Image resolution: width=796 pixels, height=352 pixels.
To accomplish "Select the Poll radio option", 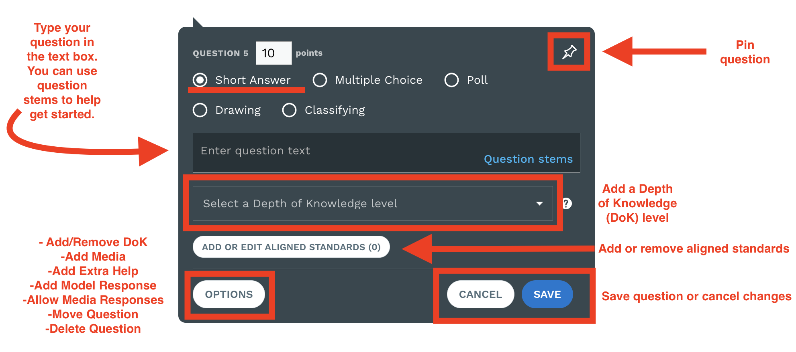I will (x=451, y=80).
